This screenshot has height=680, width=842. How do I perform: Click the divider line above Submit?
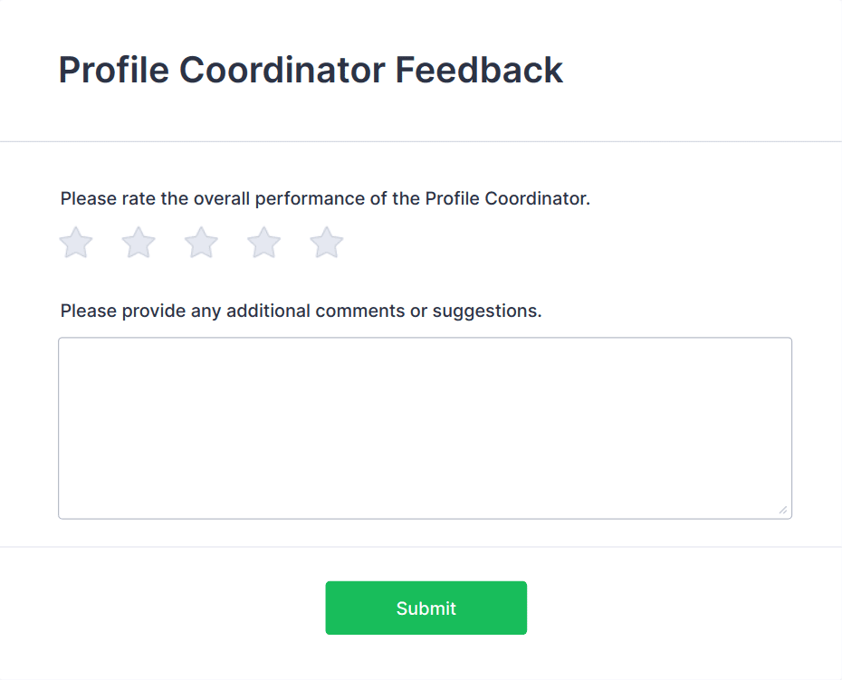point(421,547)
